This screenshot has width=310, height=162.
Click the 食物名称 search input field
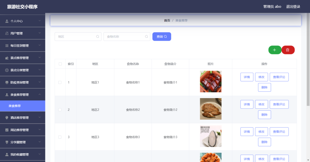pyautogui.click(x=127, y=37)
